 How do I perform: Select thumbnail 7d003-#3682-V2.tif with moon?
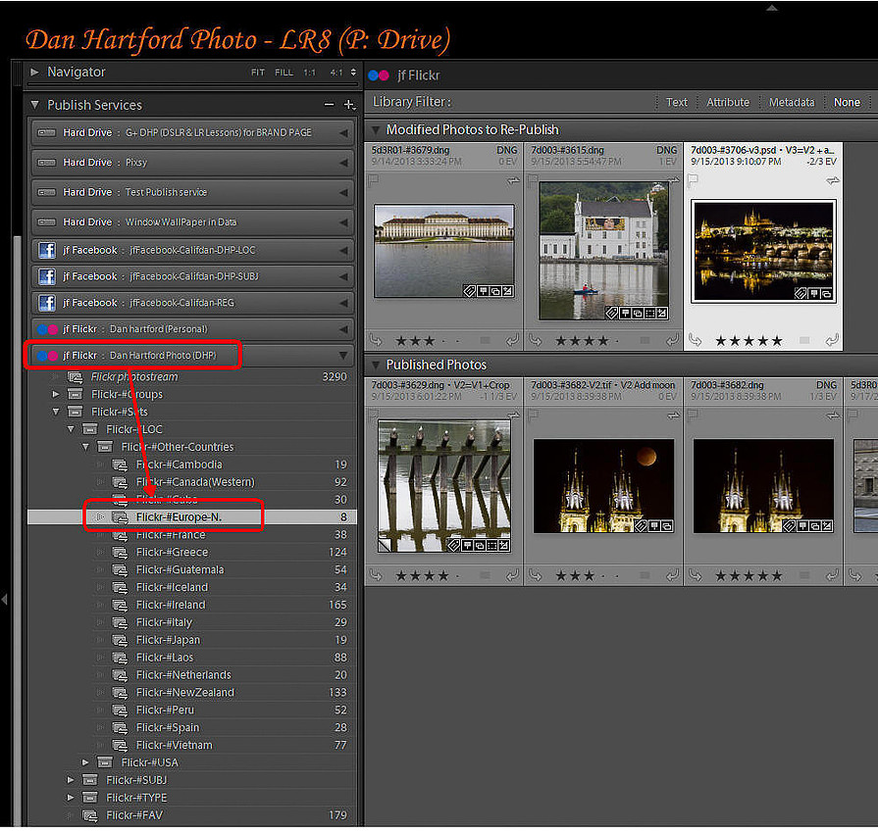click(603, 486)
